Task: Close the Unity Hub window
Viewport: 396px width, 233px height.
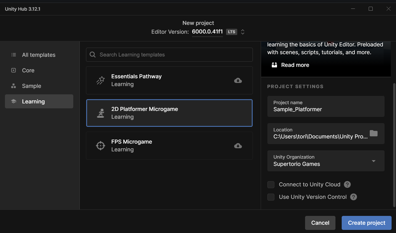Action: pos(388,9)
